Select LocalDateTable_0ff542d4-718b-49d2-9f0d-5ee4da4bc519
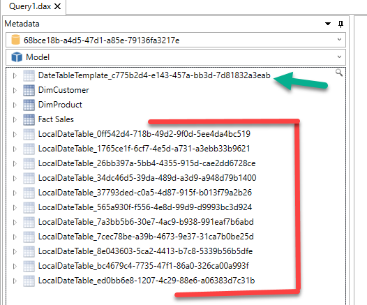This screenshot has width=367, height=305. (144, 134)
